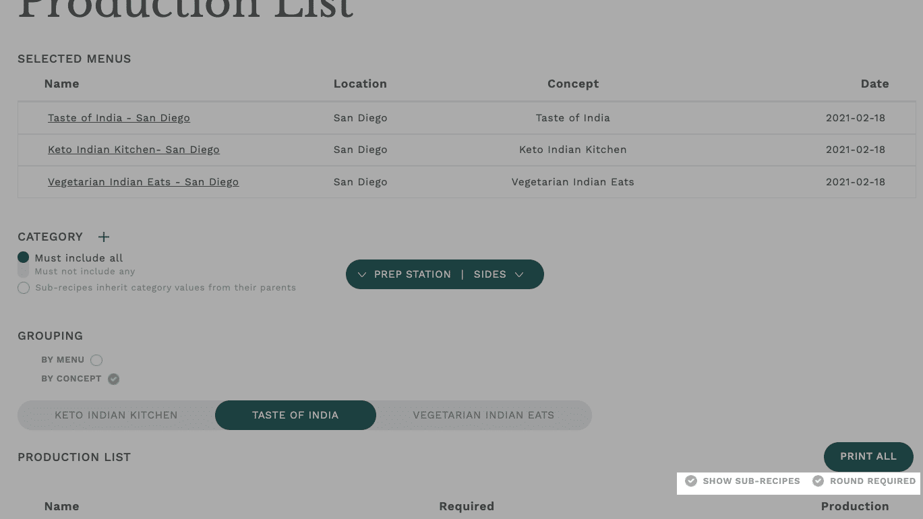The image size is (923, 519).
Task: Switch to the Keto Indian Kitchen tab
Action: [116, 415]
